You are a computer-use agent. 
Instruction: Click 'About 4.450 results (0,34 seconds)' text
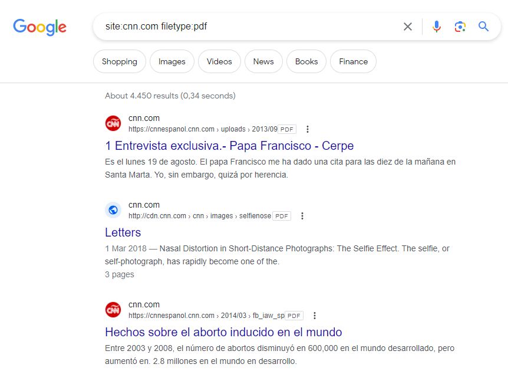tap(170, 96)
